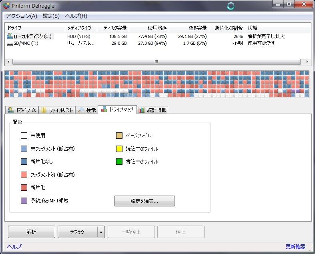Sort by the ドライブ column header
Image resolution: width=315 pixels, height=254 pixels.
pos(35,28)
